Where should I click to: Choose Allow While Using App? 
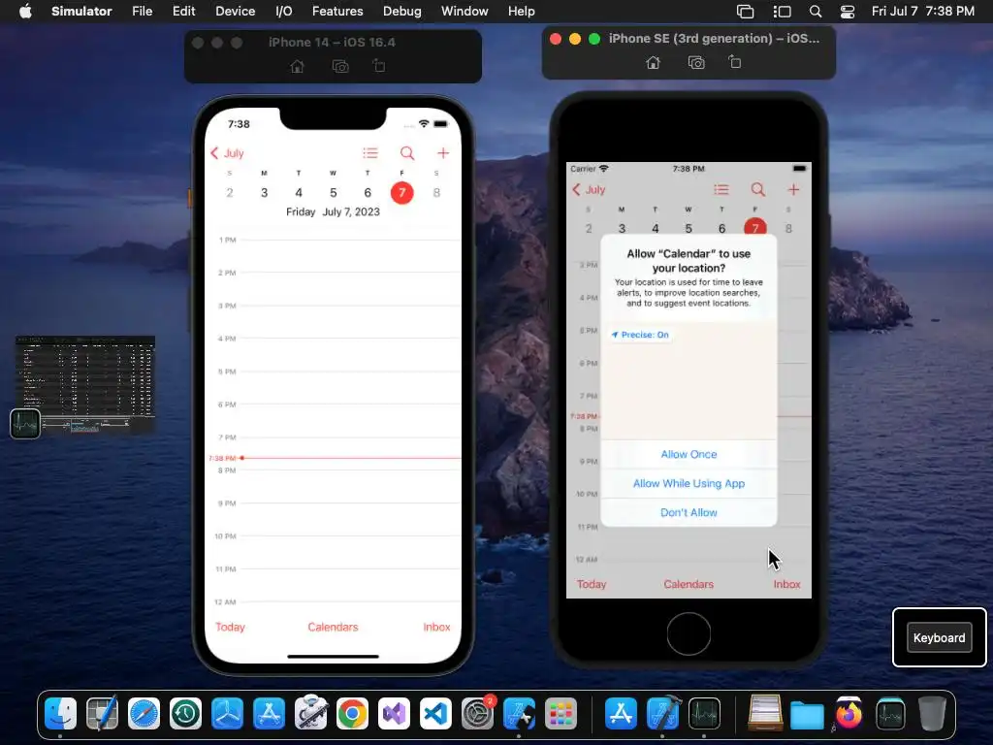click(x=689, y=483)
